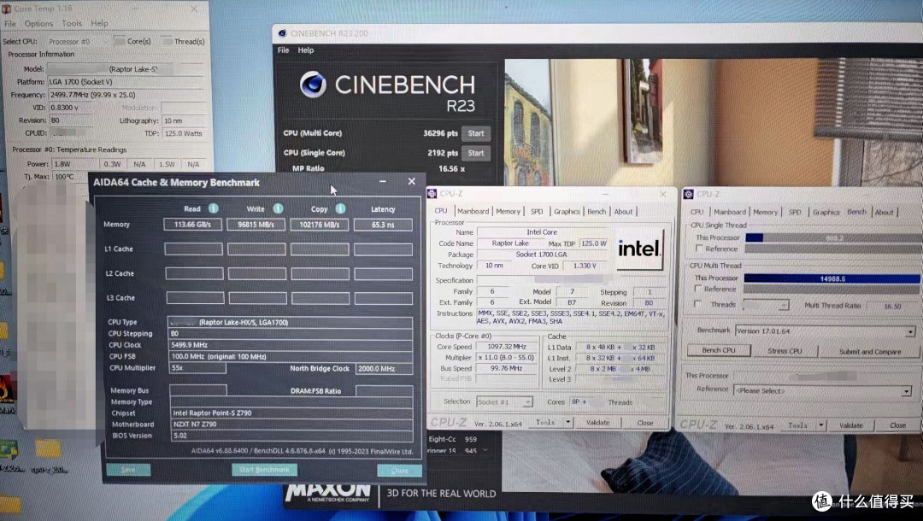This screenshot has height=521, width=923.
Task: Click the Memory Read 113.66 GB/s field
Action: (x=192, y=225)
